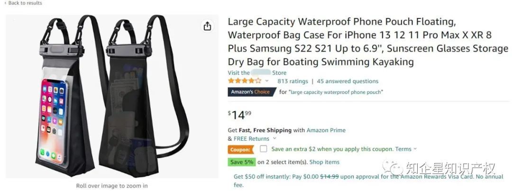The image size is (512, 191).
Task: Open the 813 ratings link
Action: (293, 81)
